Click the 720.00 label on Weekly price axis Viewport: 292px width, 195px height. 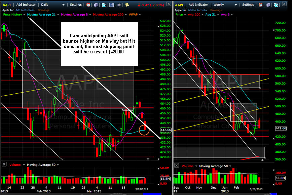(x=280, y=23)
